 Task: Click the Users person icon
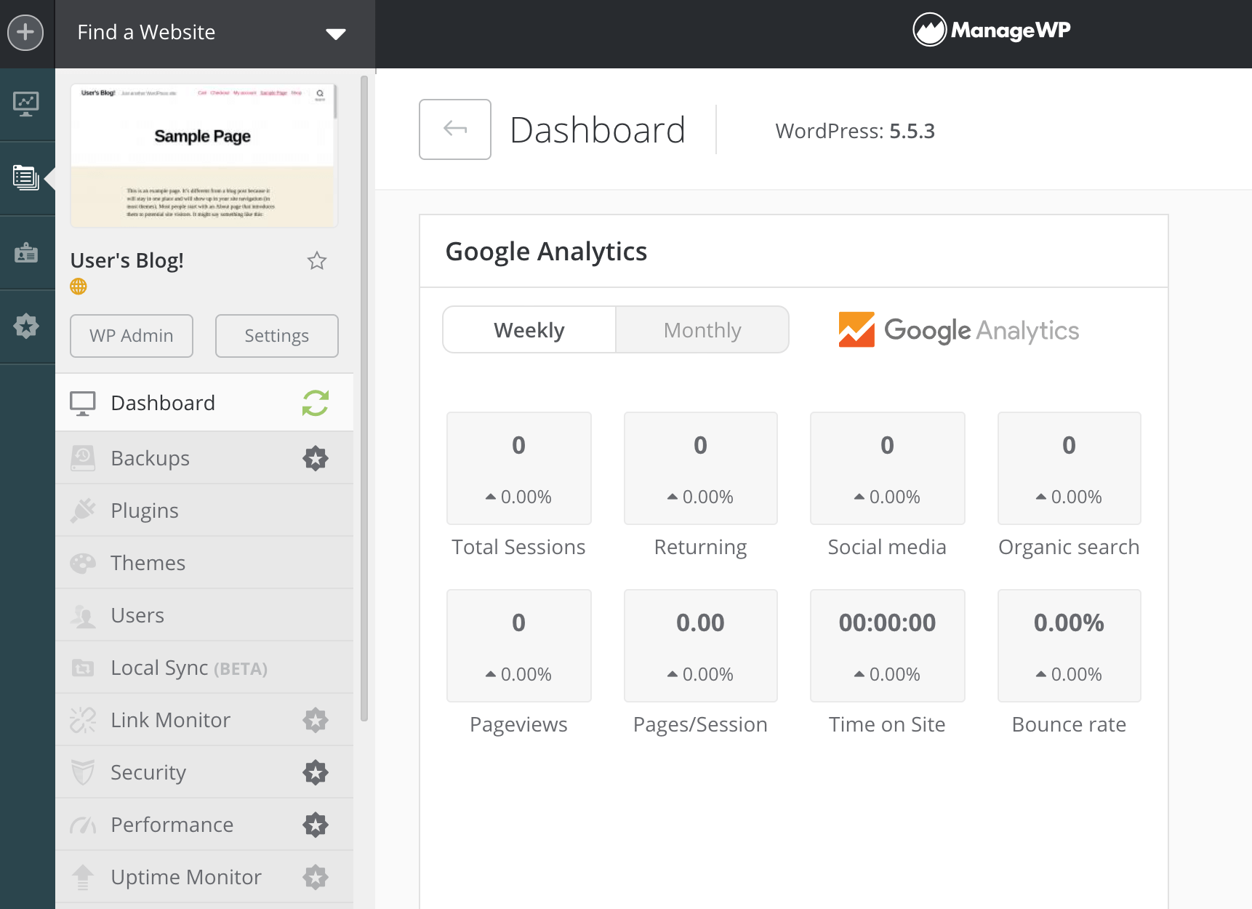pos(83,616)
